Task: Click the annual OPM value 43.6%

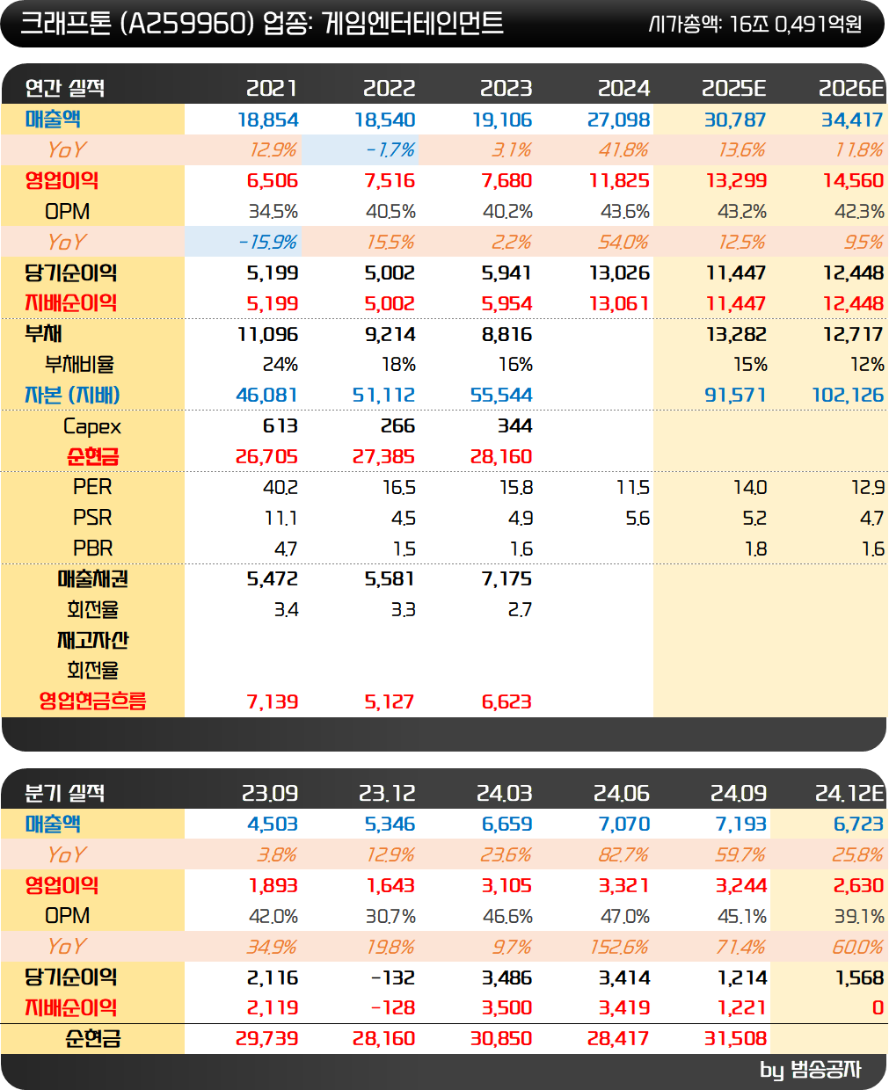Action: [625, 212]
